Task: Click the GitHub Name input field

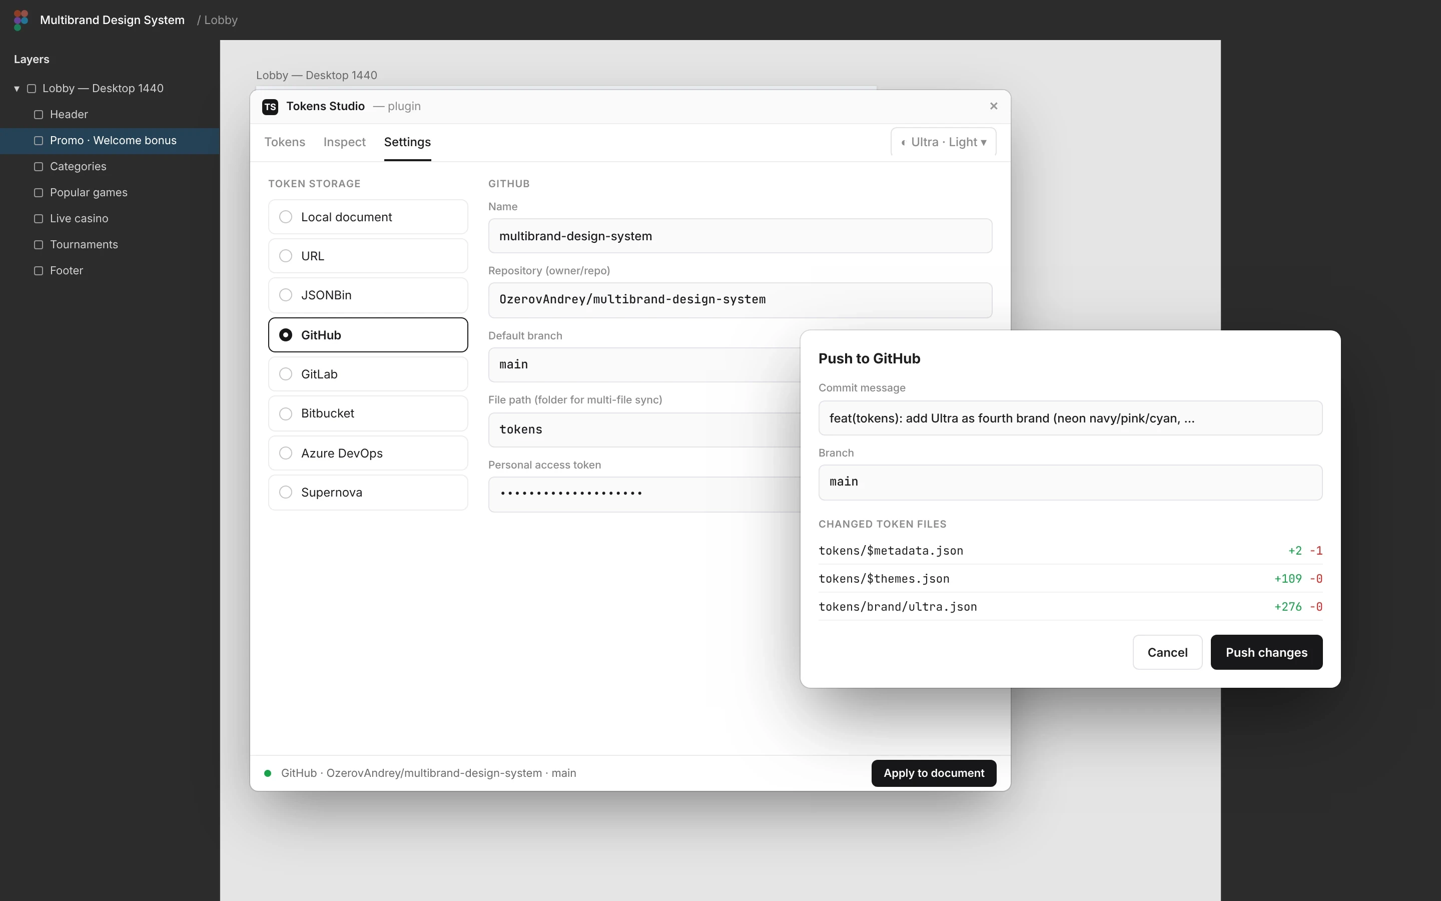Action: (740, 236)
